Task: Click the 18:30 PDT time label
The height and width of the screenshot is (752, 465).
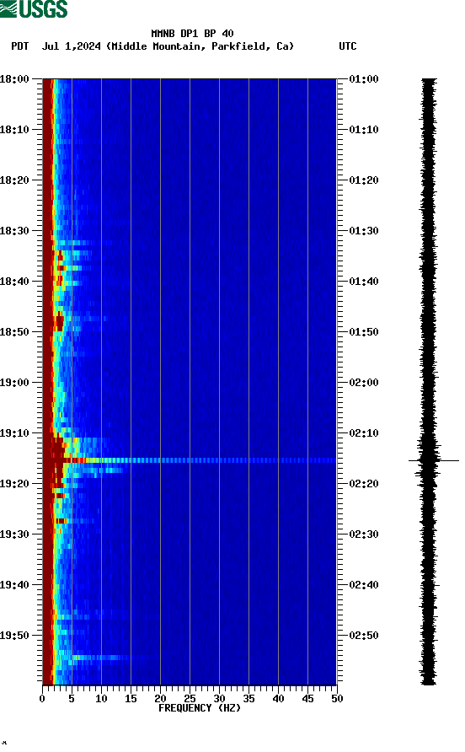Action: pos(14,231)
